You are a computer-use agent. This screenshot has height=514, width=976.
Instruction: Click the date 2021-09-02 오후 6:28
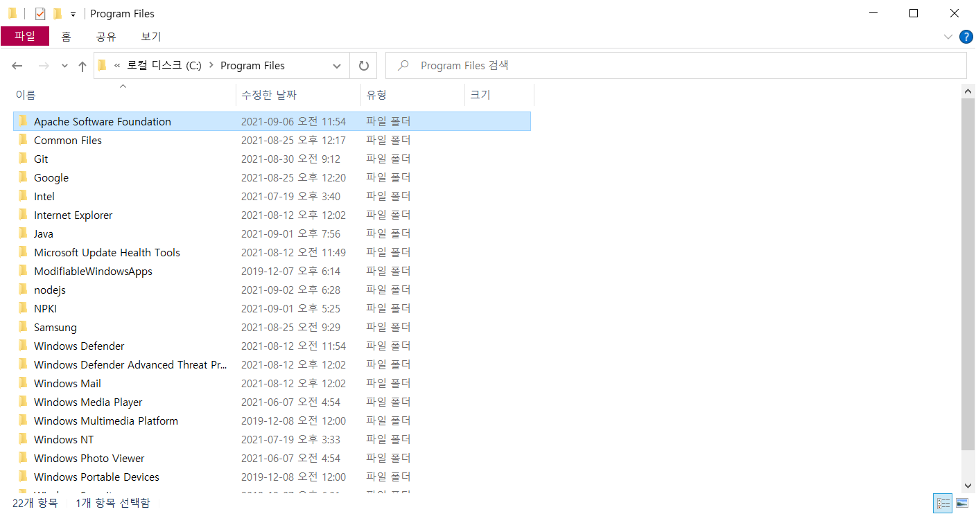tap(290, 290)
